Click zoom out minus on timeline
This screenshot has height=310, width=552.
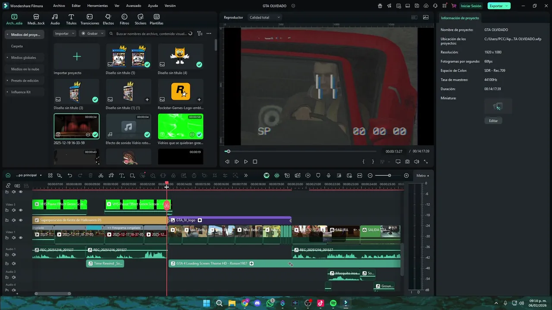[370, 176]
